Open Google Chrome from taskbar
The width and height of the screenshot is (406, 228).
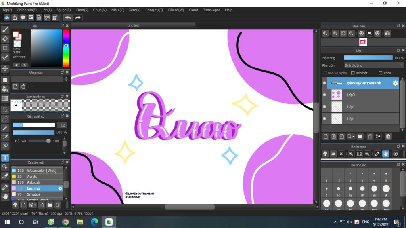(x=65, y=222)
